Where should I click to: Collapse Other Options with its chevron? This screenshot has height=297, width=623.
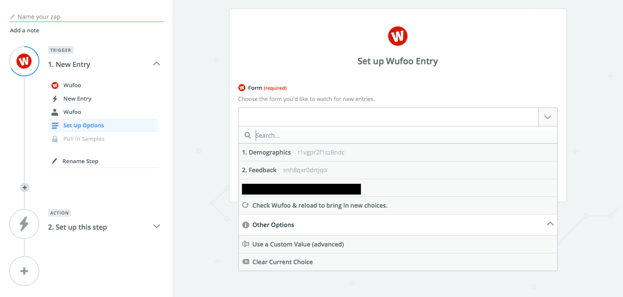pyautogui.click(x=550, y=224)
